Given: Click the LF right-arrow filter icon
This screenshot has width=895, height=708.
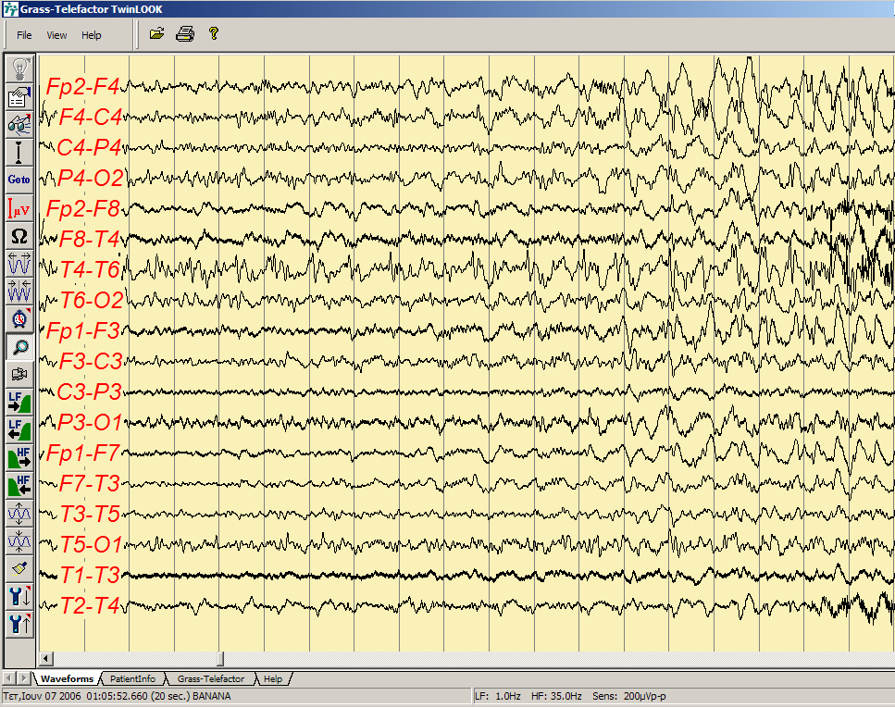Looking at the screenshot, I should 19,402.
